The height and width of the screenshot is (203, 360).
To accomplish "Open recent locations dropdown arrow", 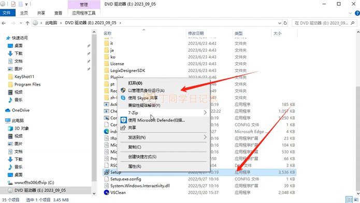I will coord(21,23).
